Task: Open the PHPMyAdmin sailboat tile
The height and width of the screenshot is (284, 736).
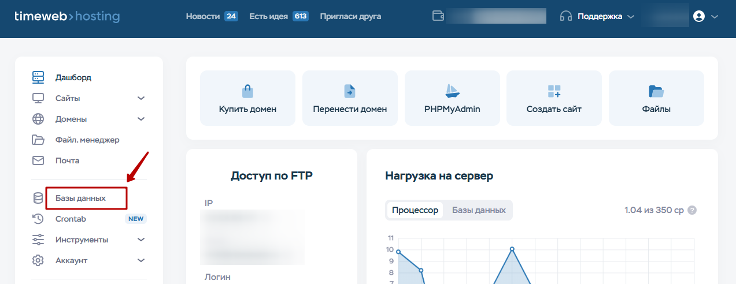Action: 452,98
